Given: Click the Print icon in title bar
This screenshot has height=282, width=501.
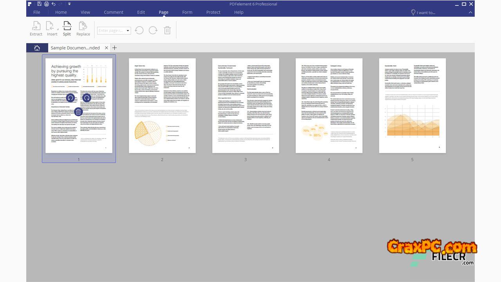Looking at the screenshot, I should [x=47, y=4].
